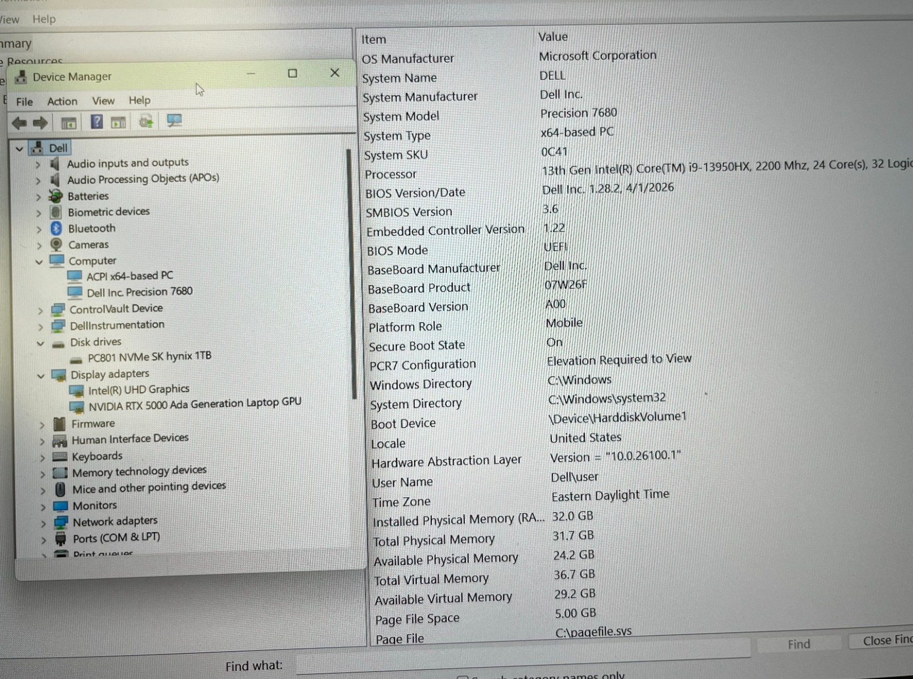Open the blue question-mark Help toolbar icon

tap(96, 121)
